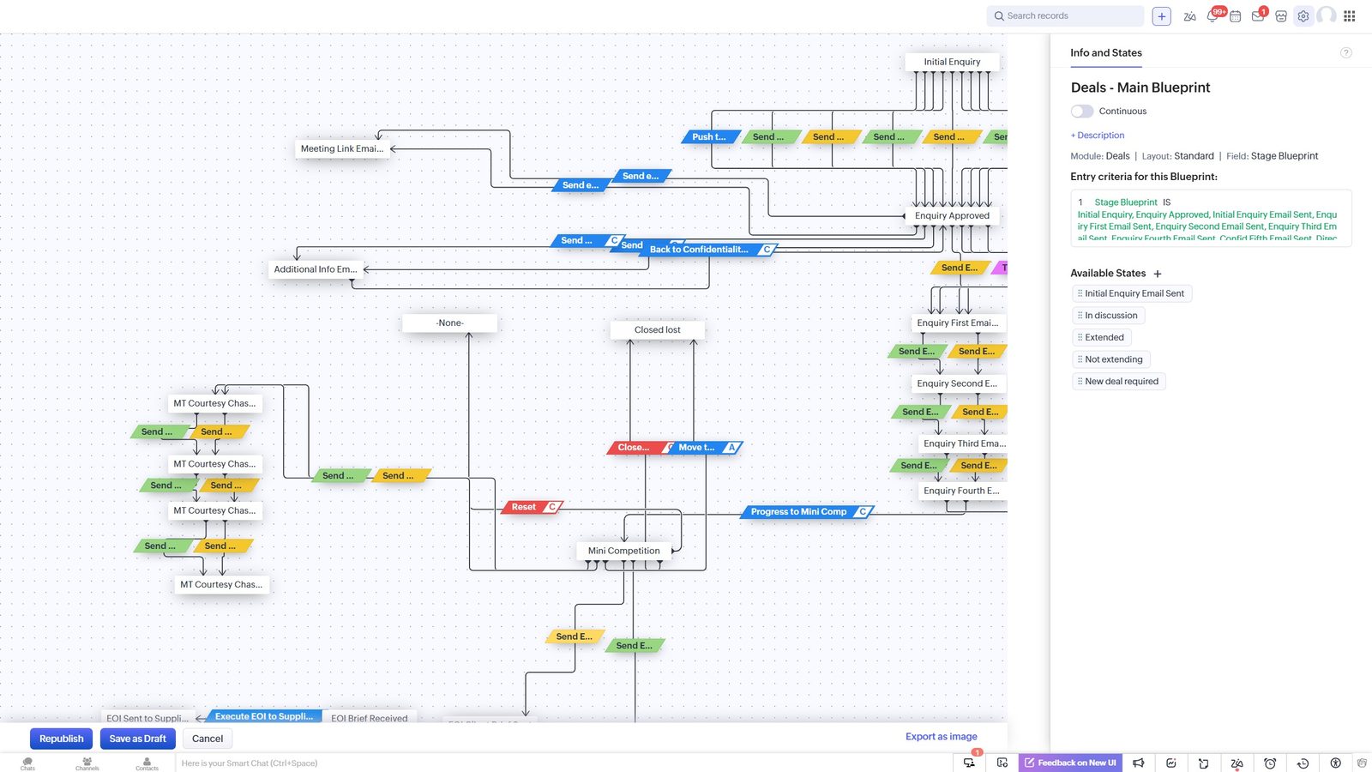
Task: Click Save as Draft button
Action: click(138, 739)
